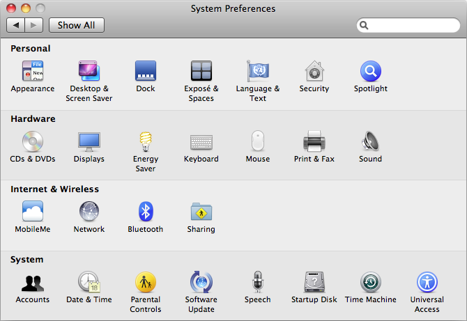467x321 pixels.
Task: Minimize the window with the yellow button
Action: [26, 8]
